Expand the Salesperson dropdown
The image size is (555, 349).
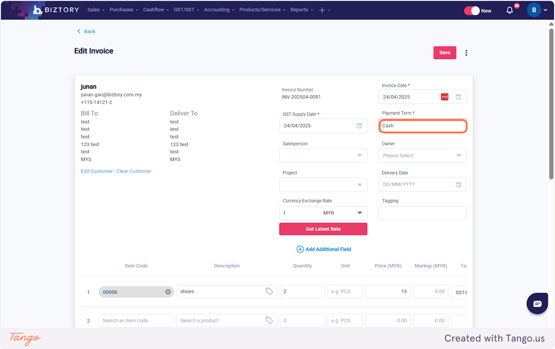[359, 156]
